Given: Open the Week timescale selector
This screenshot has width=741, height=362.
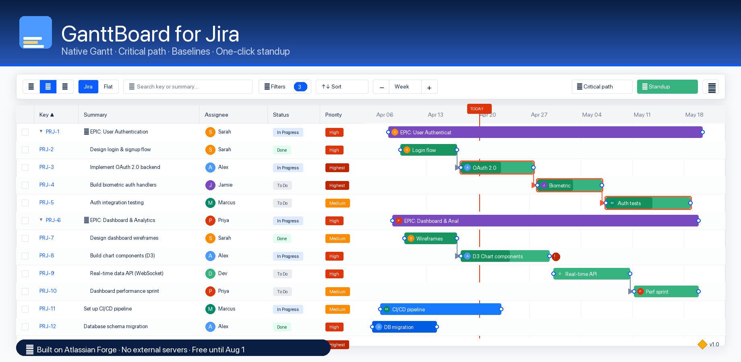Looking at the screenshot, I should (x=401, y=86).
